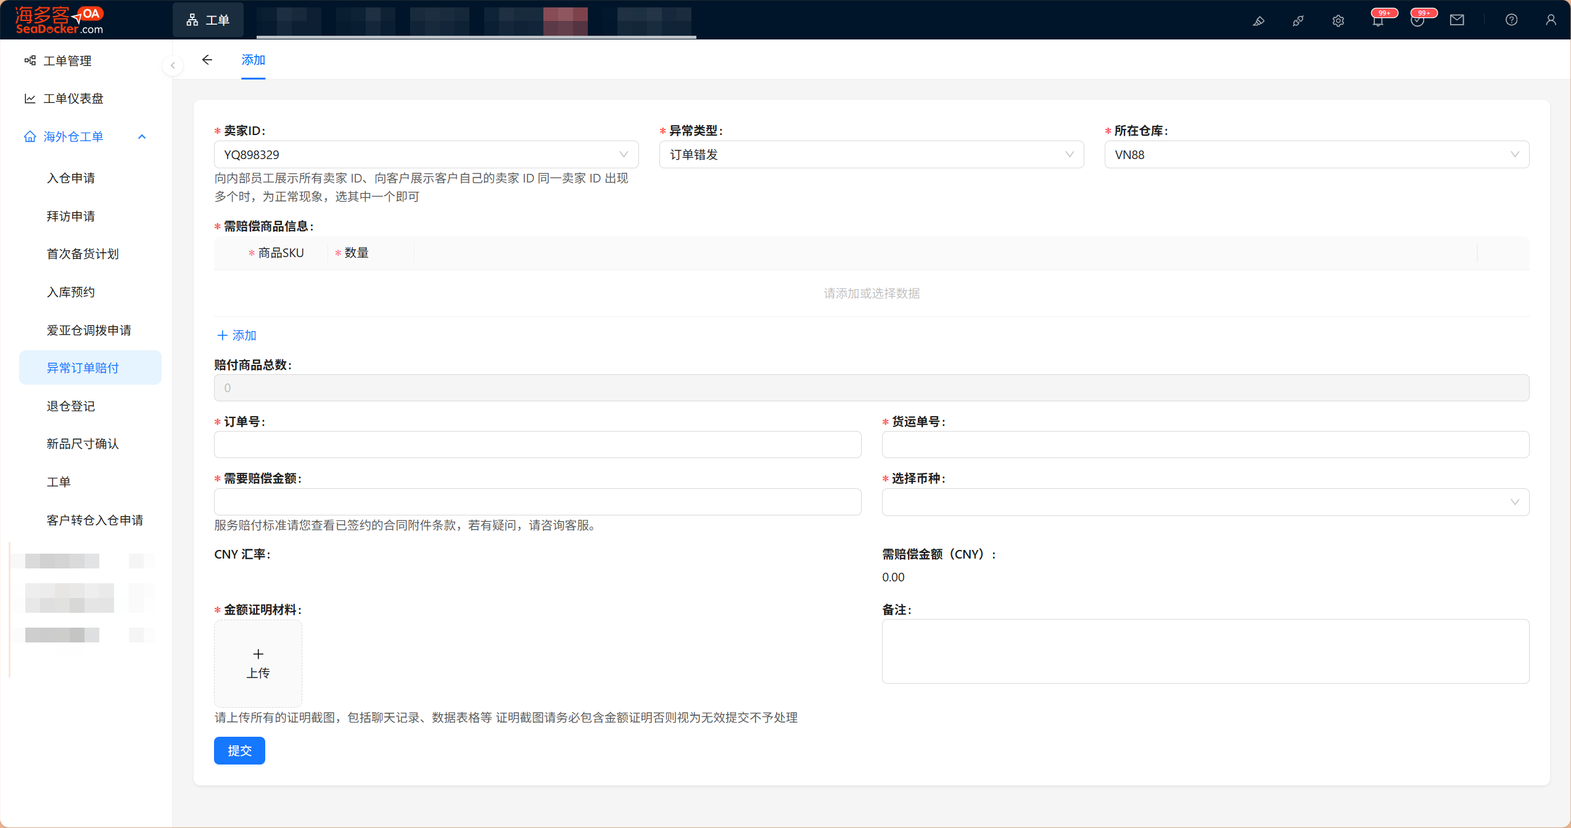Click the plug connection icon

tap(1298, 20)
